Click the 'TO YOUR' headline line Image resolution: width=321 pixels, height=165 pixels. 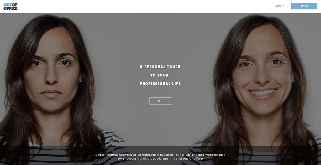click(x=160, y=75)
